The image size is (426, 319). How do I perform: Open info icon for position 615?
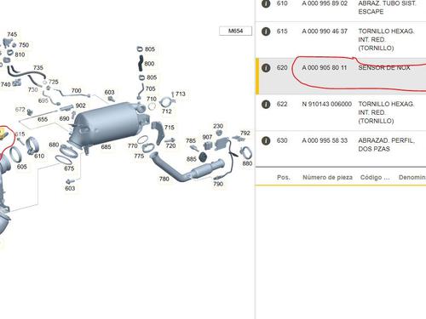point(266,31)
